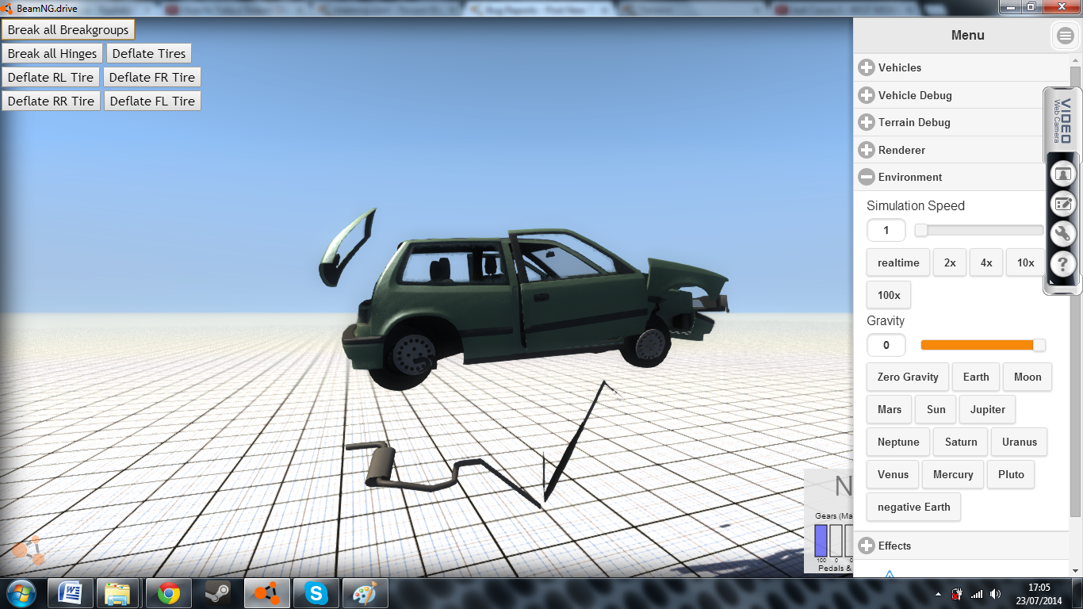Open Microsoft Word from the taskbar
The height and width of the screenshot is (609, 1083).
pyautogui.click(x=70, y=593)
